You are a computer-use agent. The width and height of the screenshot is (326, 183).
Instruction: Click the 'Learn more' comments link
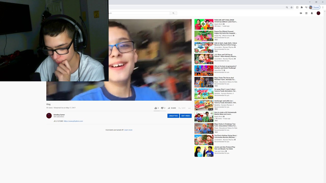(128, 130)
